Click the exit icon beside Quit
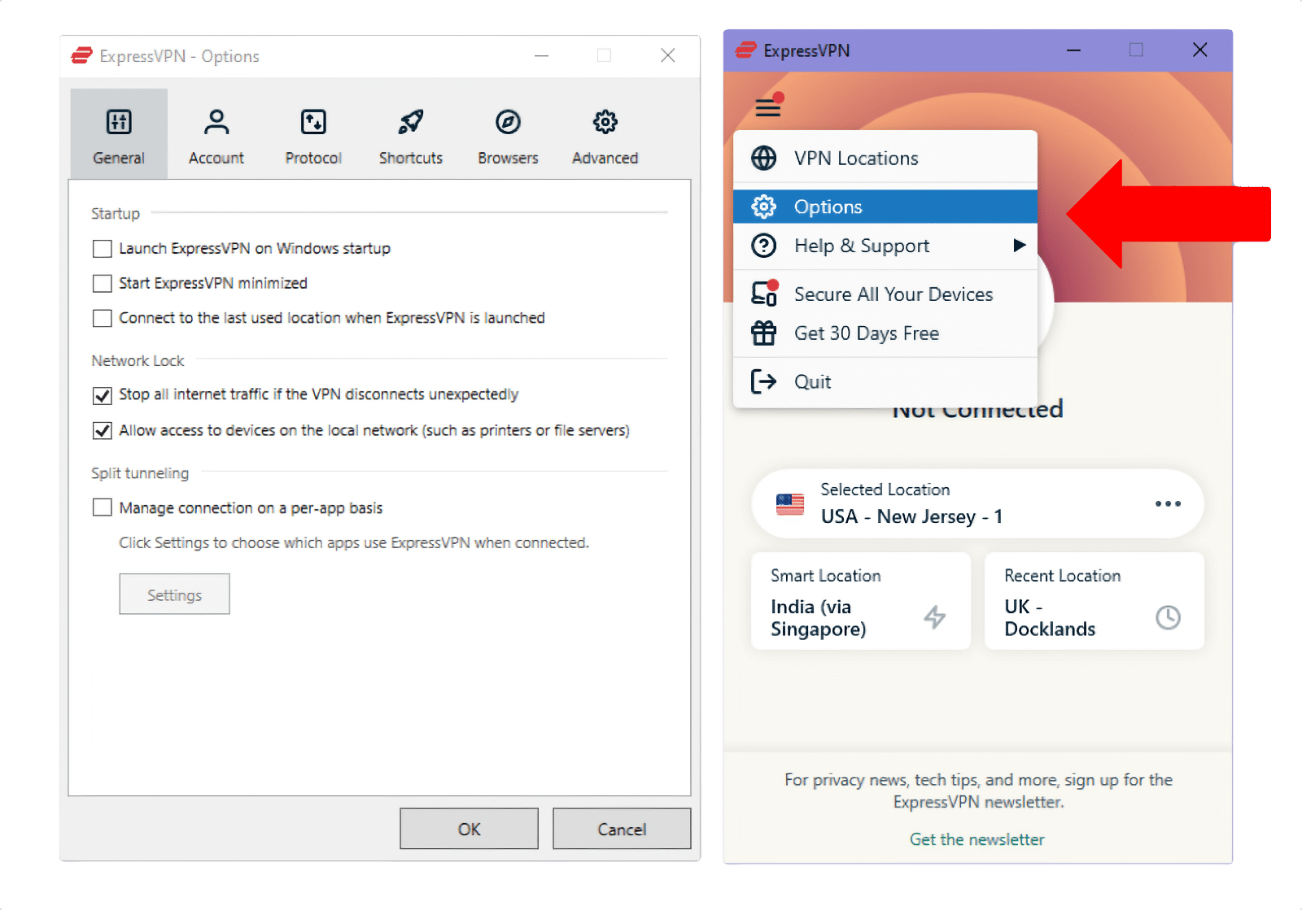The height and width of the screenshot is (910, 1302). click(x=763, y=381)
